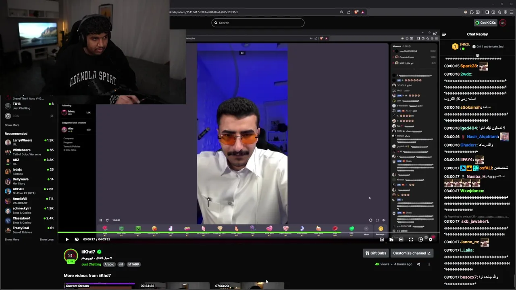This screenshot has width=516, height=290.
Task: Click the Wxwjdanxx username in chat
Action: 472,191
